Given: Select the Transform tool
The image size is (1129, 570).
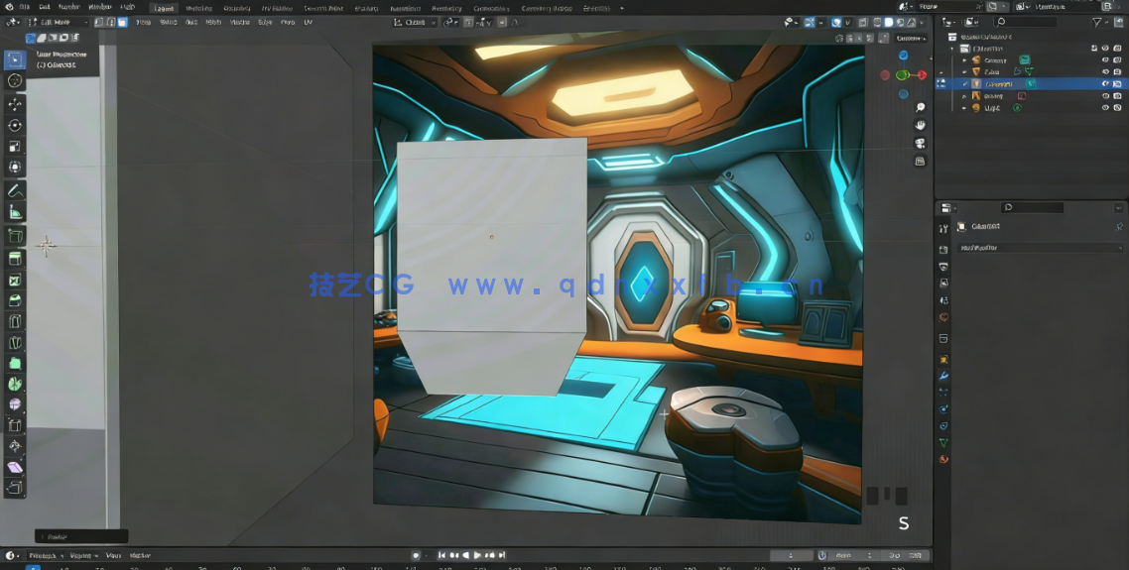Looking at the screenshot, I should click(x=15, y=167).
